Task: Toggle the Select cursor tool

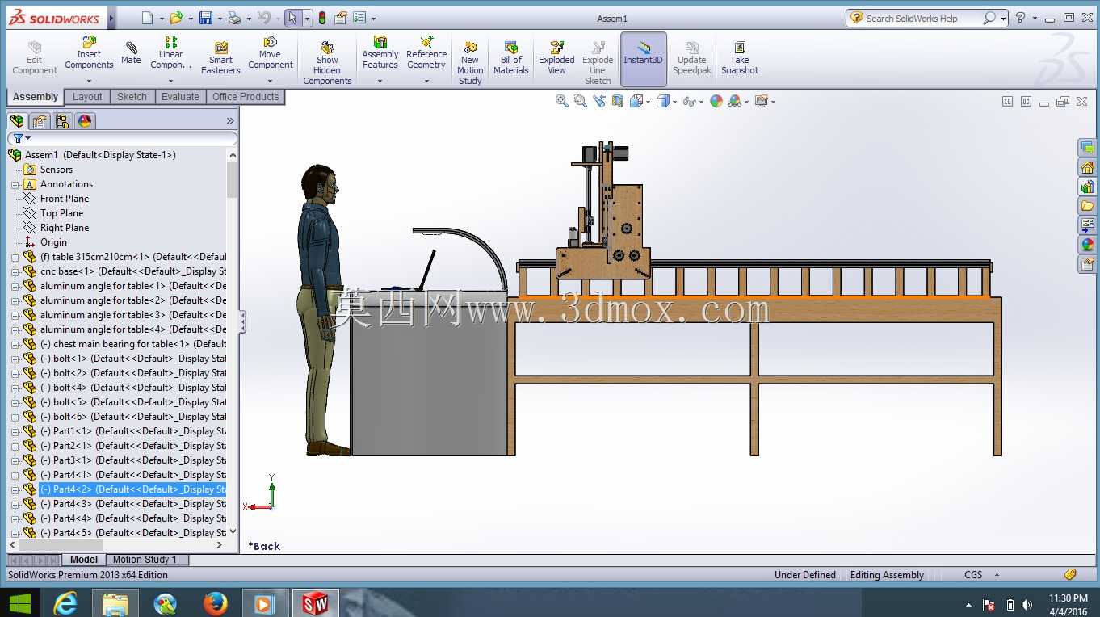Action: click(292, 18)
